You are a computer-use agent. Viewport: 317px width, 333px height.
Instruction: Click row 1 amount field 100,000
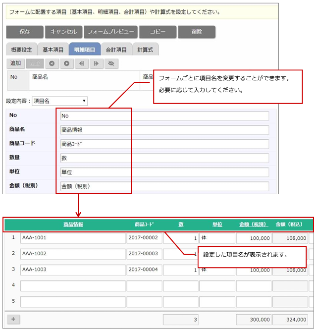[x=254, y=238]
